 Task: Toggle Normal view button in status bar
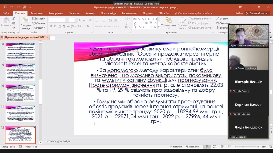coord(207,147)
